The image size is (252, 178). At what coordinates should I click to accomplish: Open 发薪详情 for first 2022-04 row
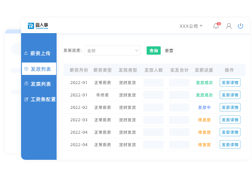pos(230,132)
